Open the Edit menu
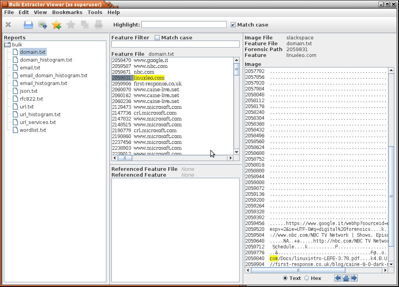This screenshot has width=399, height=287. (24, 12)
